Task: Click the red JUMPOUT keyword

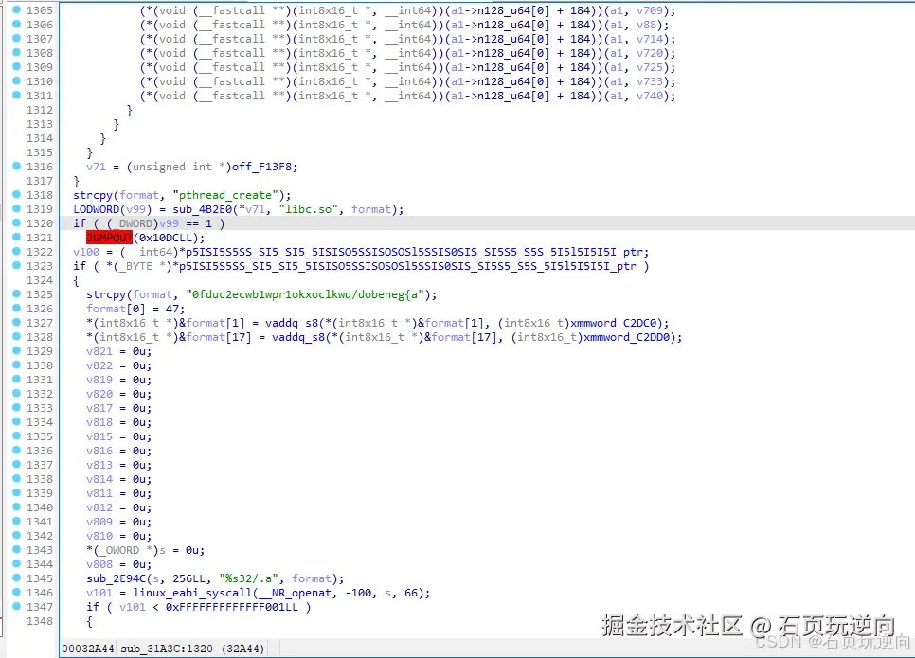Action: point(109,238)
